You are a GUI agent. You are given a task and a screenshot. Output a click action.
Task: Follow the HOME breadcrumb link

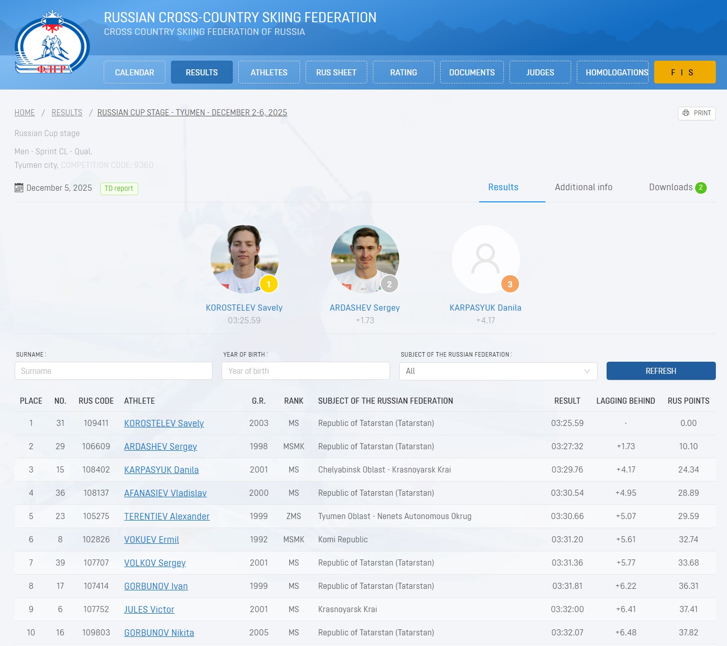coord(25,112)
